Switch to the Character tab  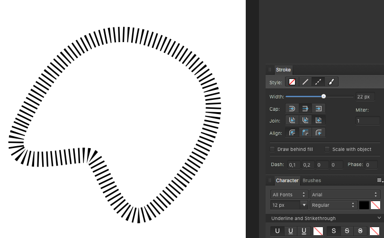pos(287,181)
